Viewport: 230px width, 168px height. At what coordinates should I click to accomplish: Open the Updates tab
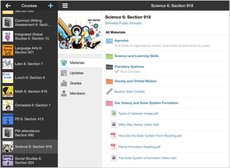point(76,73)
